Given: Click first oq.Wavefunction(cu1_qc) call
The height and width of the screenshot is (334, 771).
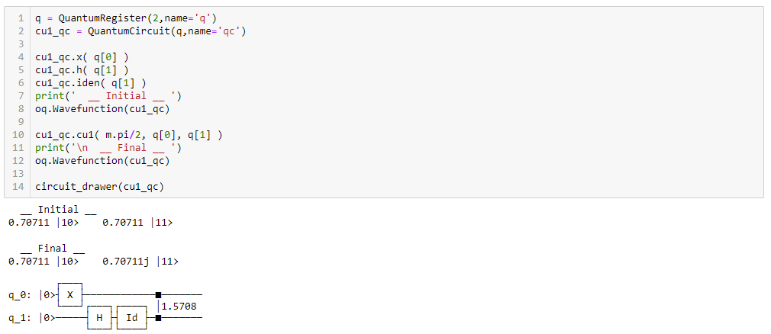Looking at the screenshot, I should click(x=102, y=109).
